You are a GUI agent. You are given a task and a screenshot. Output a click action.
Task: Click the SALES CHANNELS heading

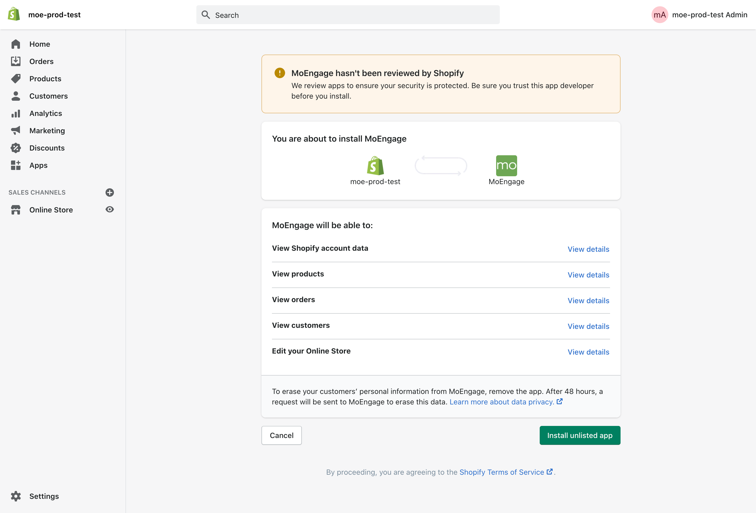point(37,193)
